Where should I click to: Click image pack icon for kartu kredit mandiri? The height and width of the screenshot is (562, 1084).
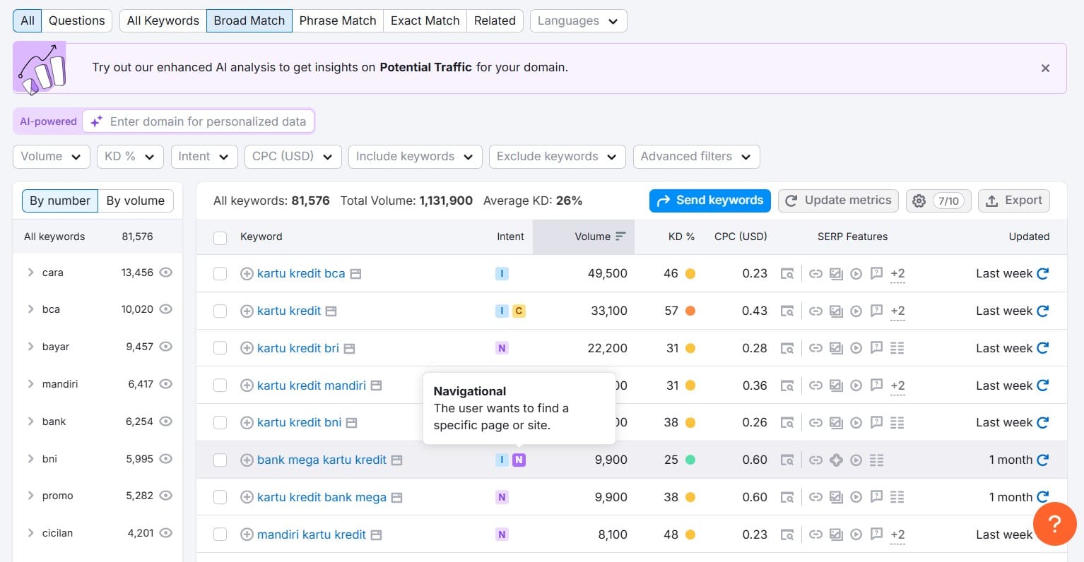pyautogui.click(x=836, y=385)
